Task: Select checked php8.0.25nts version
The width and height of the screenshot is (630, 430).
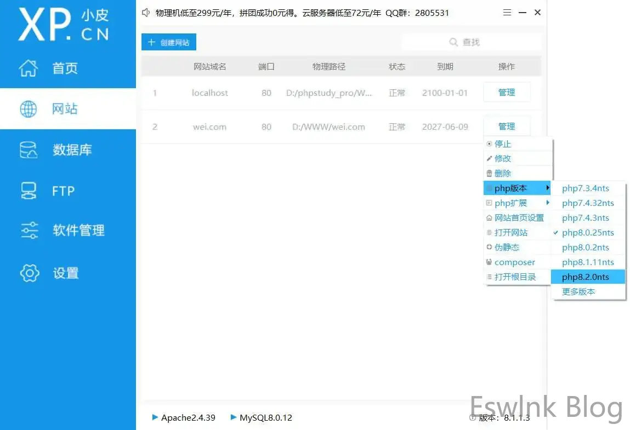Action: 588,233
